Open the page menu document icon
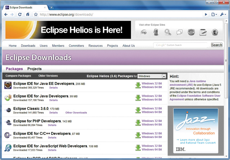This screenshot has height=160, width=230. pos(214,14)
